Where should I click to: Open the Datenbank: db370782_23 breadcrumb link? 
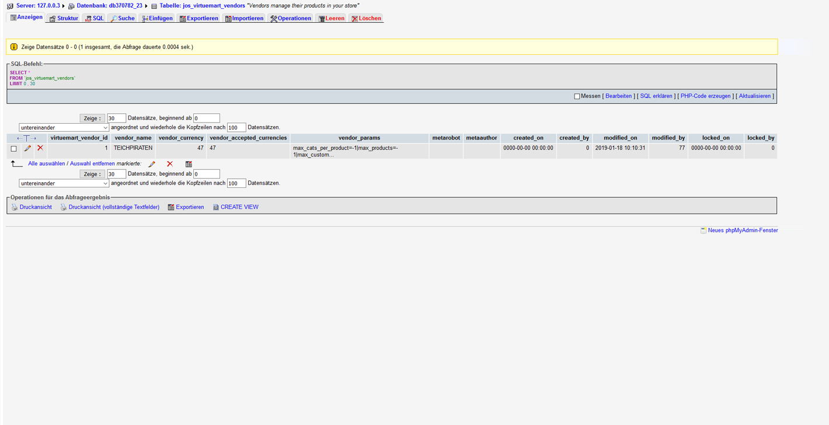109,6
